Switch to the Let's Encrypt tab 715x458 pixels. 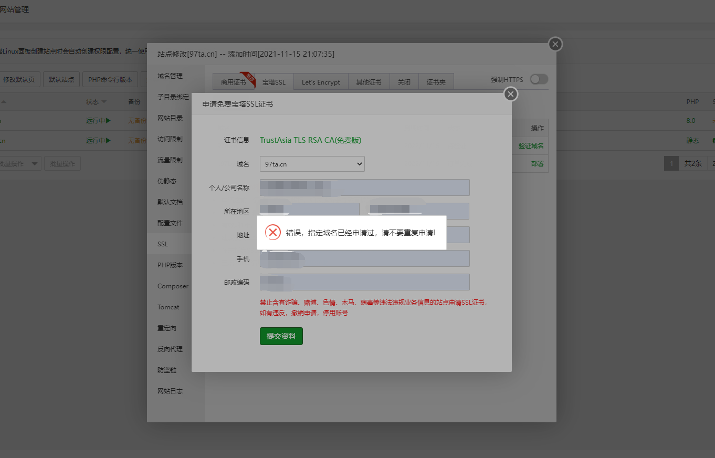(321, 82)
